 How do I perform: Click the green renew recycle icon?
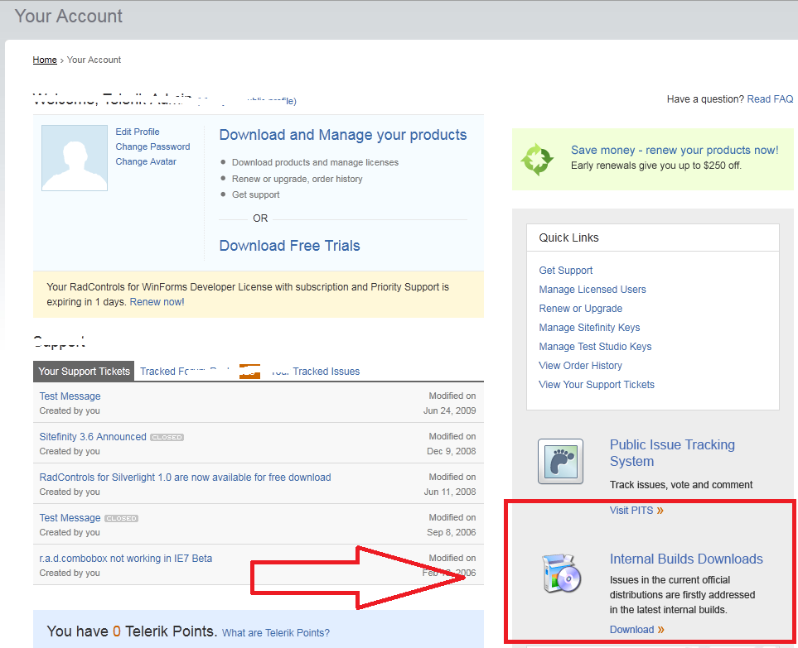click(537, 160)
